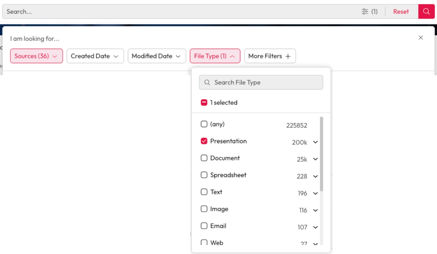
Task: Open the Created Date filter dropdown
Action: [95, 56]
